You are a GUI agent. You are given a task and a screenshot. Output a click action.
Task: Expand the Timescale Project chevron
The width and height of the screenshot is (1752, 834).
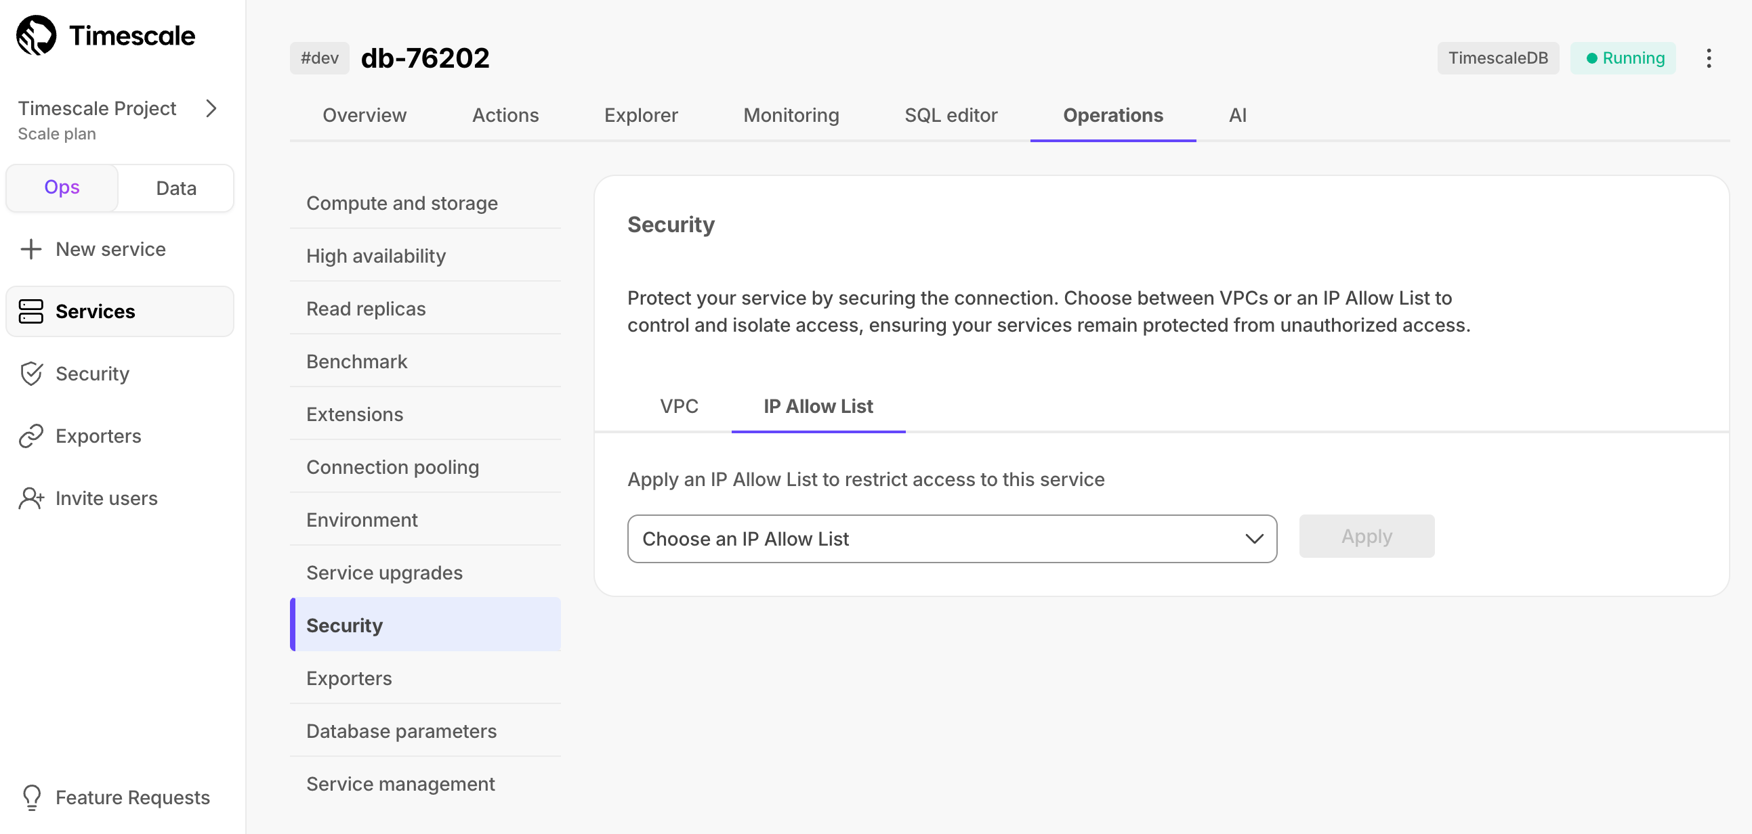coord(211,109)
